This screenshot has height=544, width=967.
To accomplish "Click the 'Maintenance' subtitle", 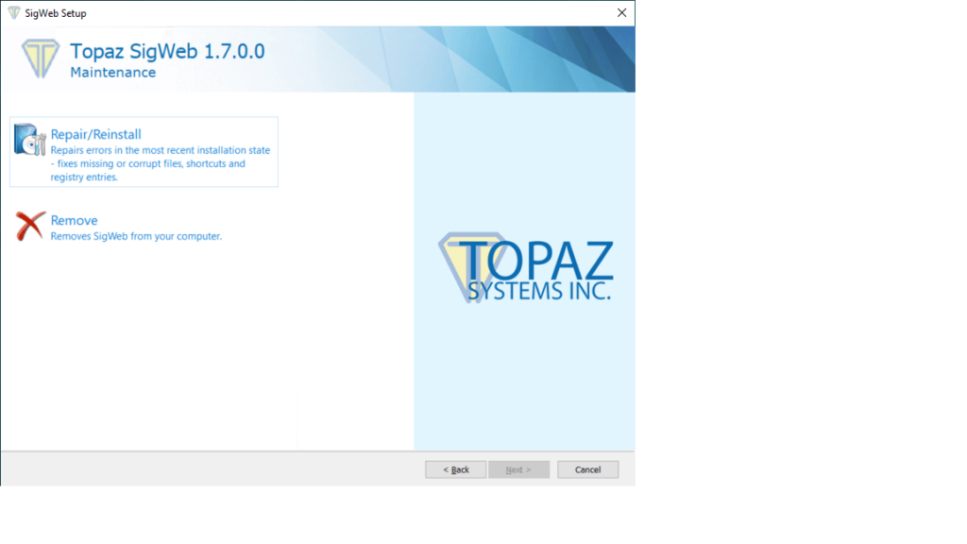I will click(113, 72).
